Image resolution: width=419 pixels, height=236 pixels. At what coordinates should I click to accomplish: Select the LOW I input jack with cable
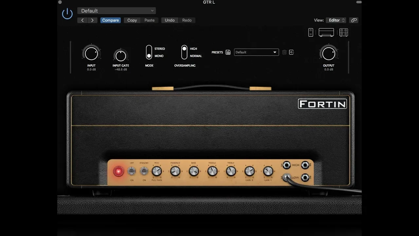tap(287, 178)
